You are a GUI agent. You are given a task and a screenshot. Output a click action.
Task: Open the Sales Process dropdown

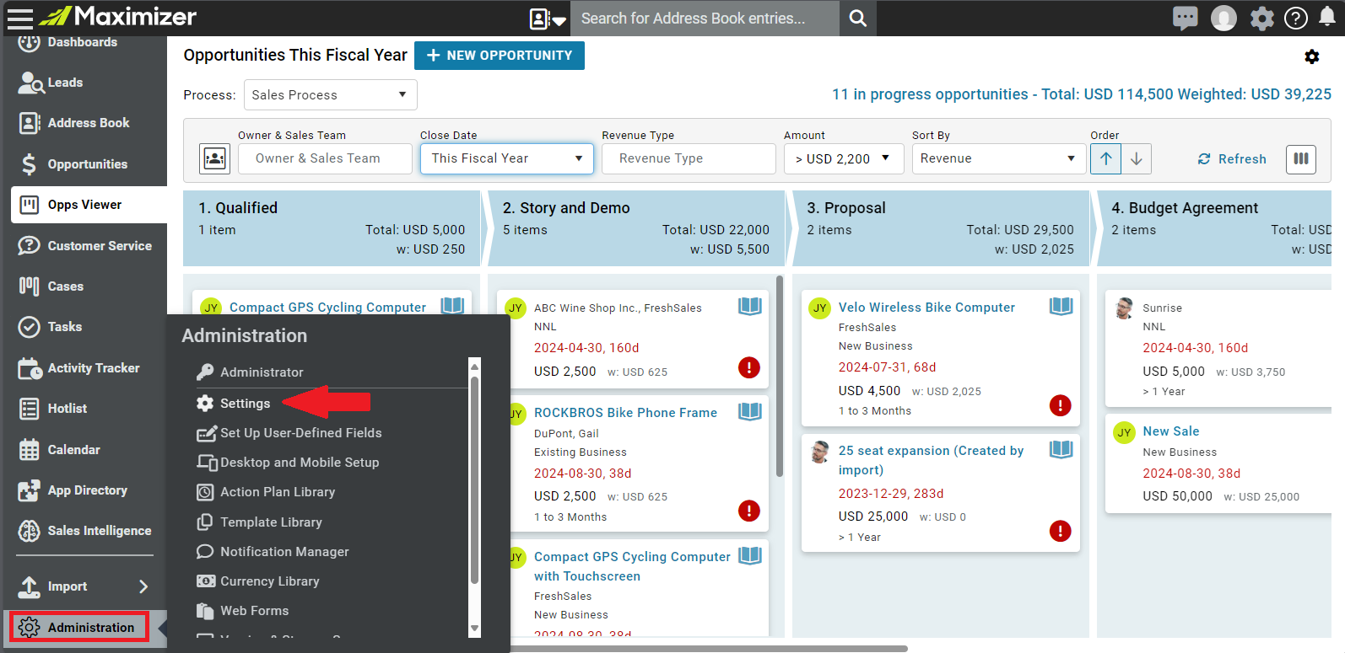330,94
